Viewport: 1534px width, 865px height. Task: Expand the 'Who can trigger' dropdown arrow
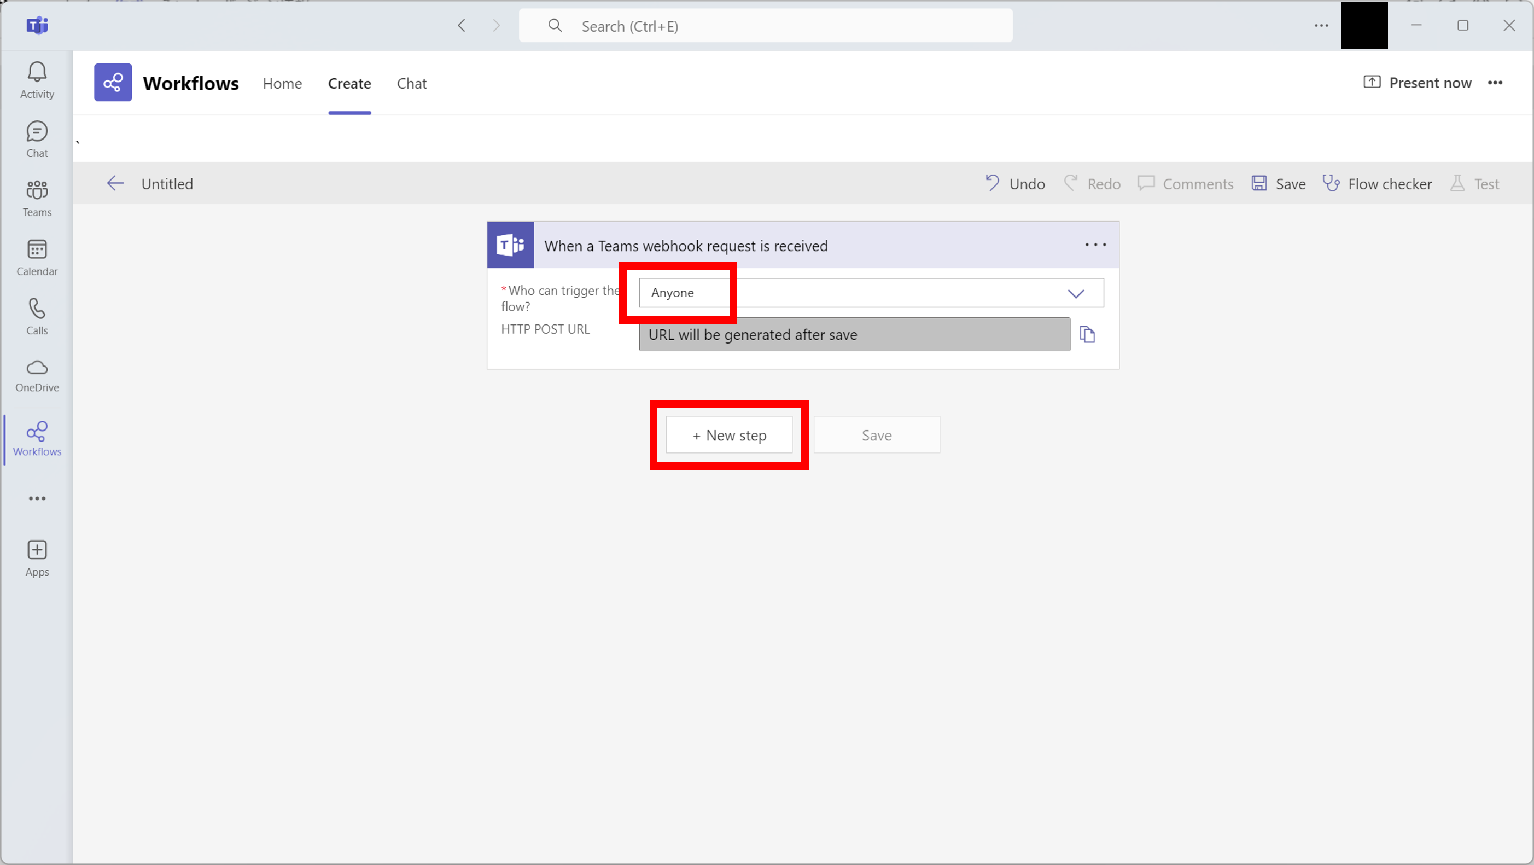pos(1076,293)
